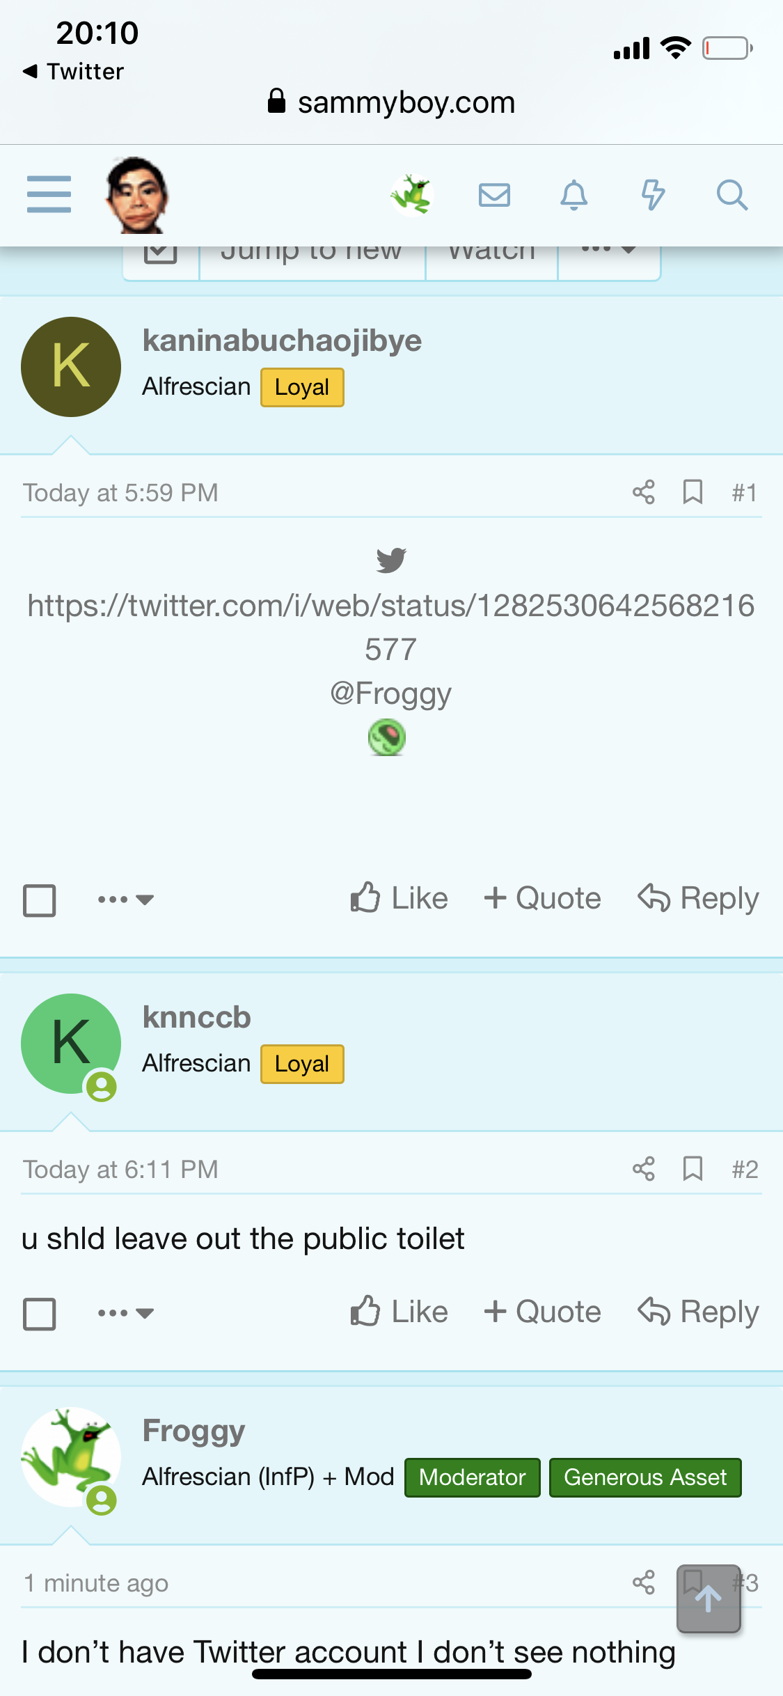The width and height of the screenshot is (783, 1696).
Task: Open the alerts bell icon
Action: point(574,195)
